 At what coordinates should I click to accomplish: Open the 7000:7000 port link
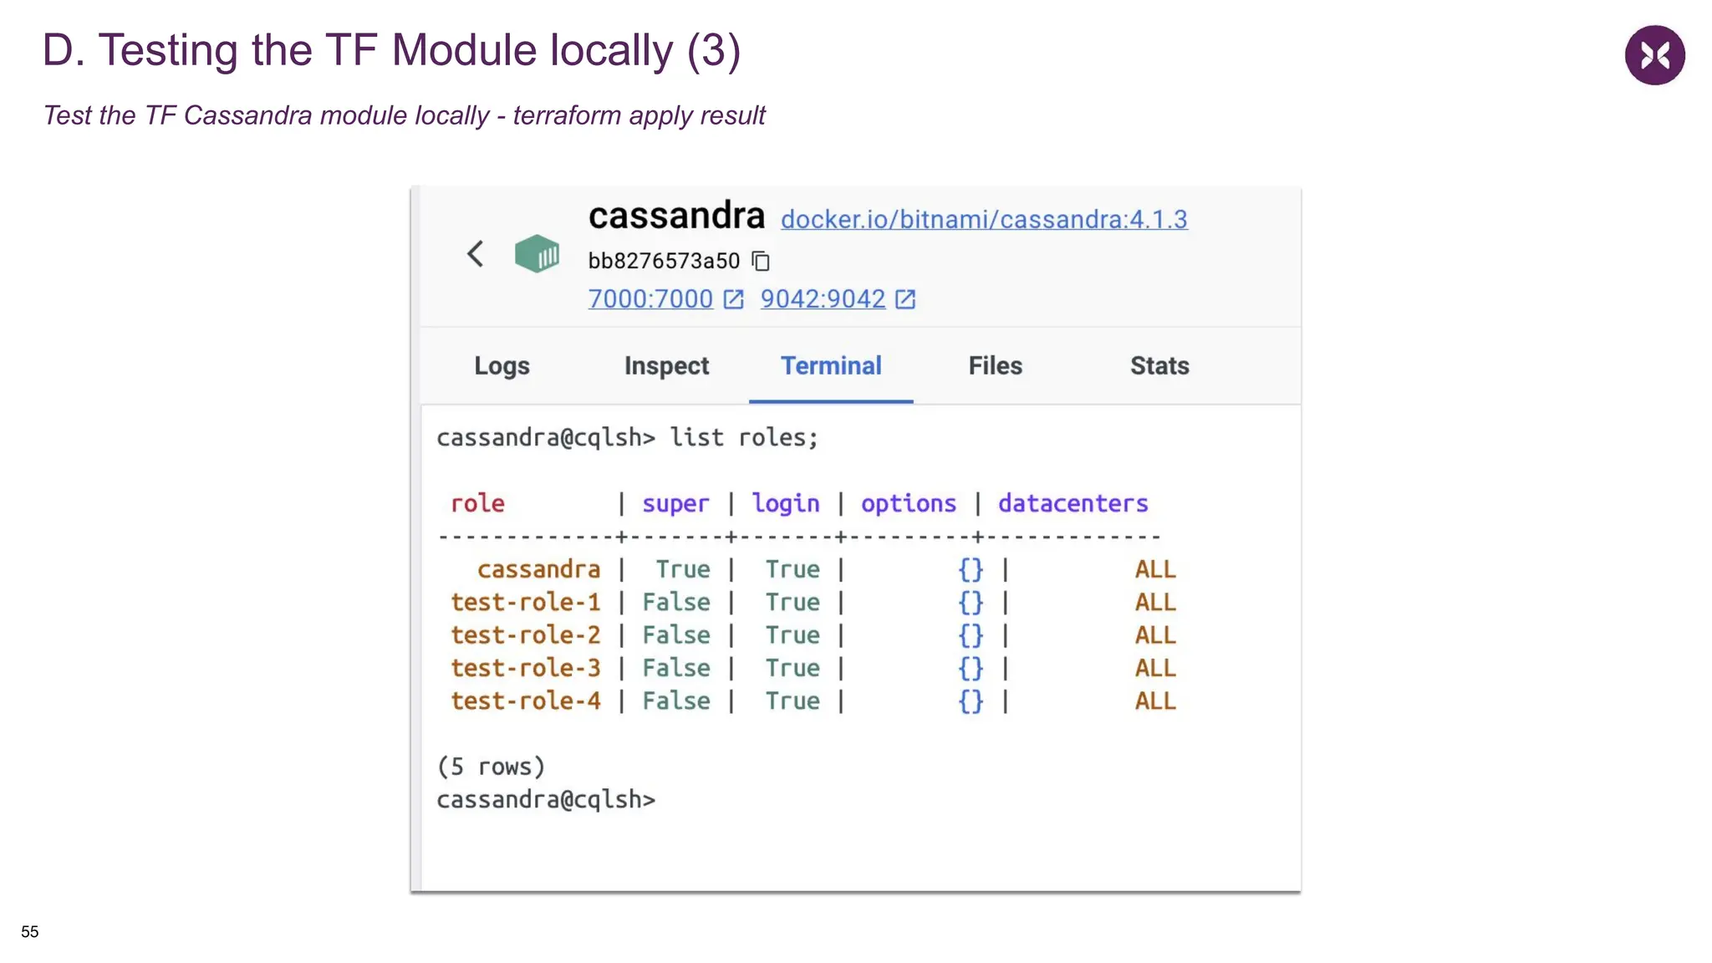(x=650, y=298)
